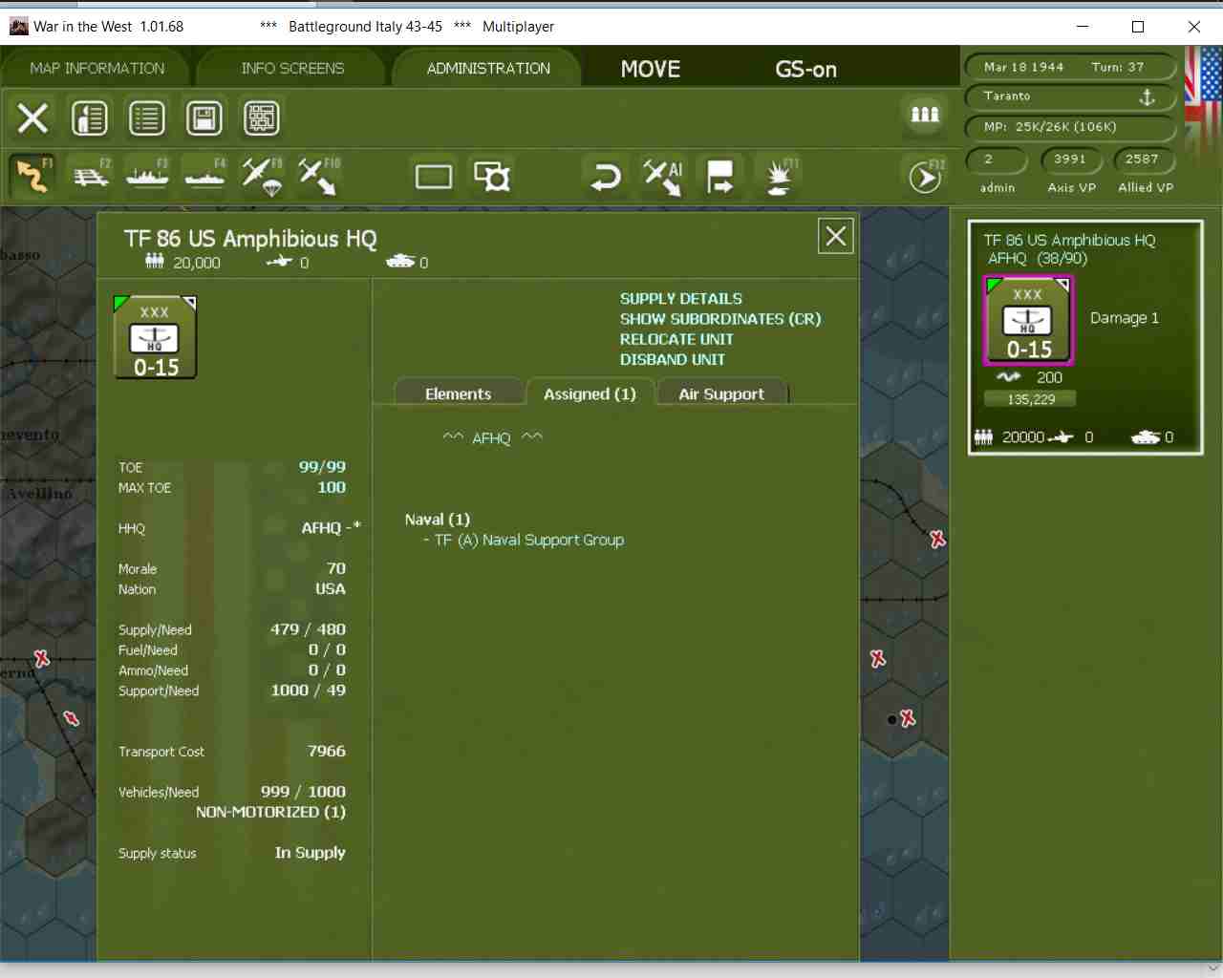Click the Allied VP value 2587
Image resolution: width=1223 pixels, height=978 pixels.
[1142, 159]
